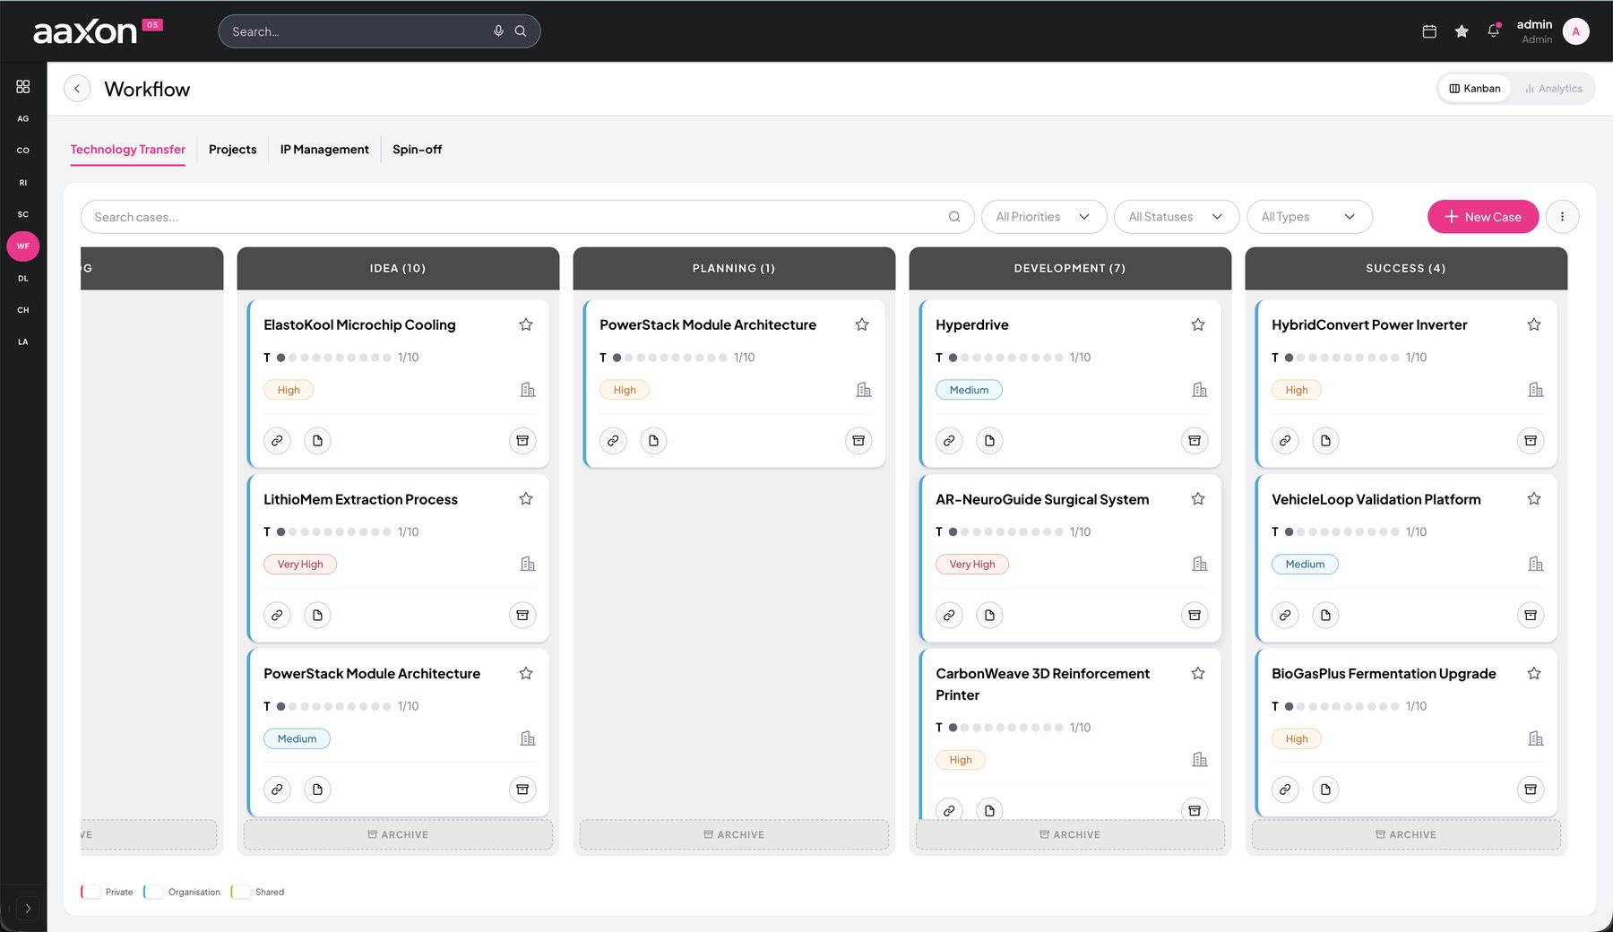Star the CarbonWeave 3D Reinforcement Printer case
1613x932 pixels.
1198,673
